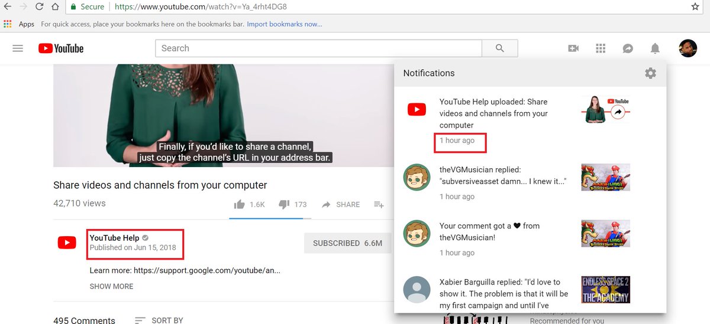Bookmark this page with star icon
The height and width of the screenshot is (324, 710).
[695, 6]
